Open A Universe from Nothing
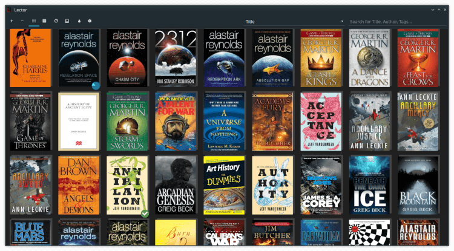Screen dimensions: 454x251 pos(224,122)
